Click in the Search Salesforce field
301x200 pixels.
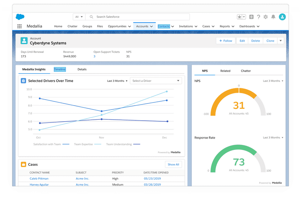(x=137, y=17)
